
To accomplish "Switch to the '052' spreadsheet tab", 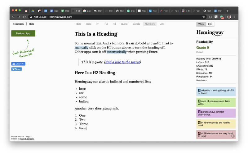I will pyautogui.click(x=65, y=11).
